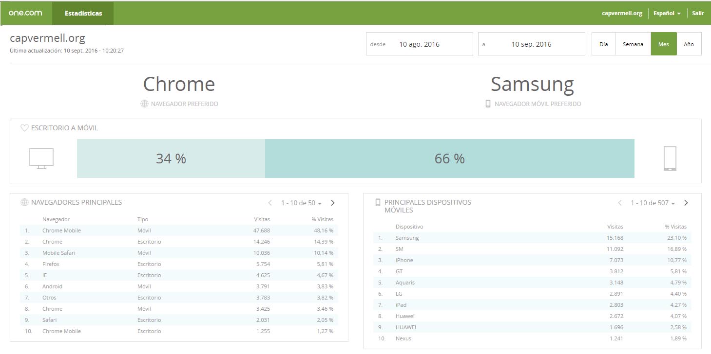The width and height of the screenshot is (711, 354).
Task: Click the Dispositivo column header
Action: (x=409, y=227)
